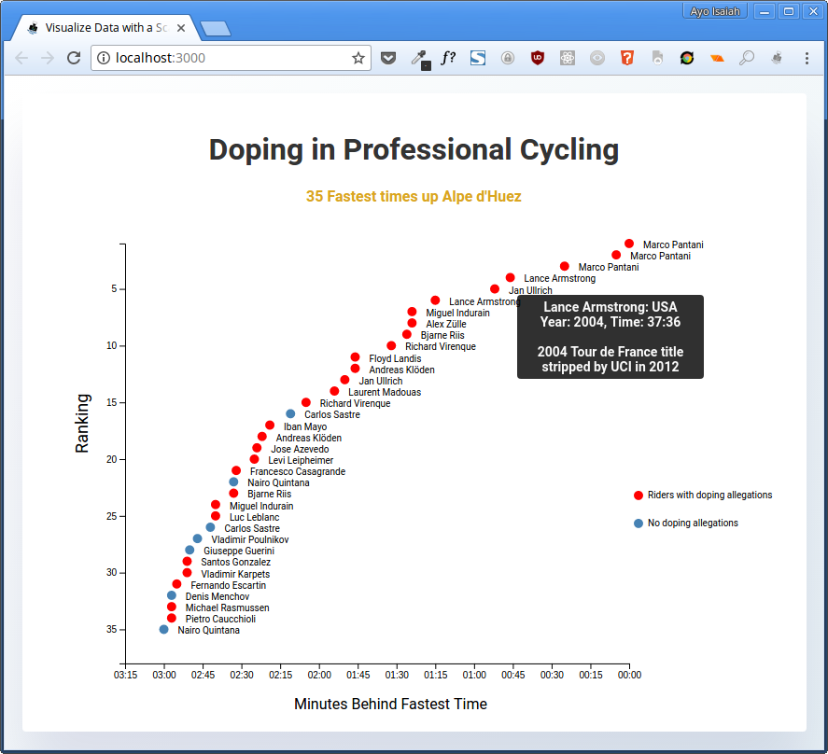
Task: Go back with the browser back arrow
Action: click(x=21, y=58)
